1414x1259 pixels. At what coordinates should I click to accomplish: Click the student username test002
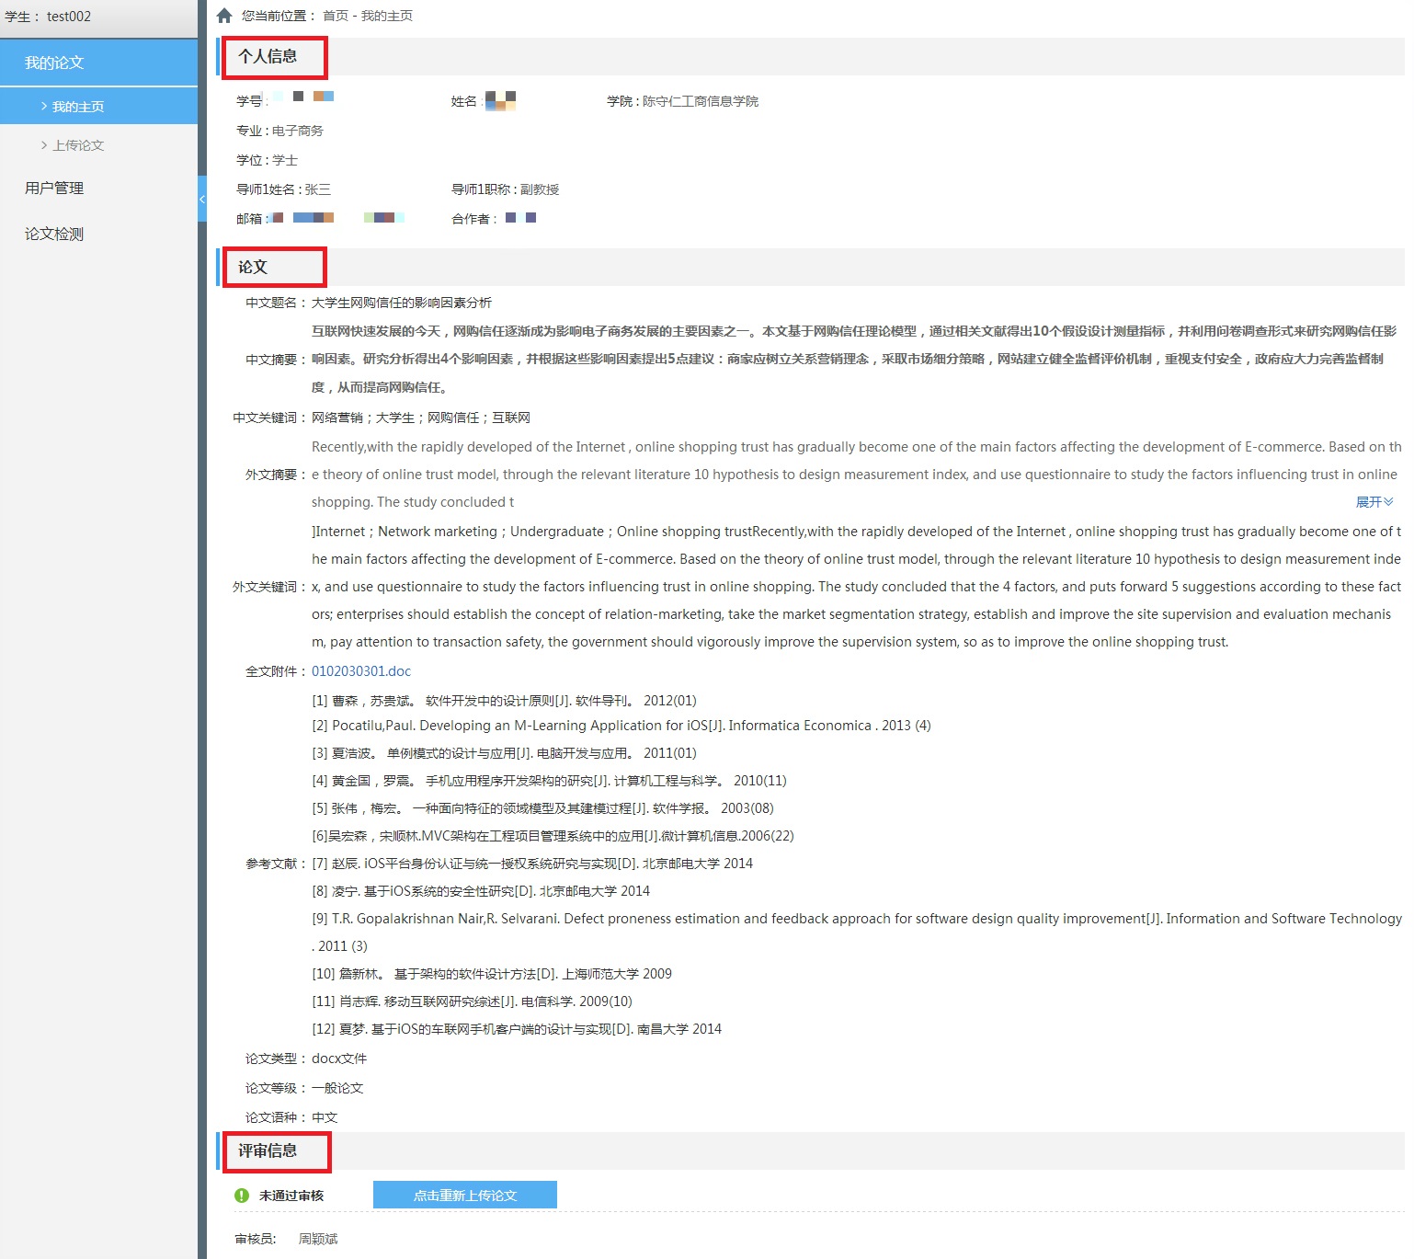pos(69,17)
